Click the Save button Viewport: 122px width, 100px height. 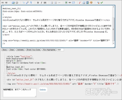pos(5,50)
